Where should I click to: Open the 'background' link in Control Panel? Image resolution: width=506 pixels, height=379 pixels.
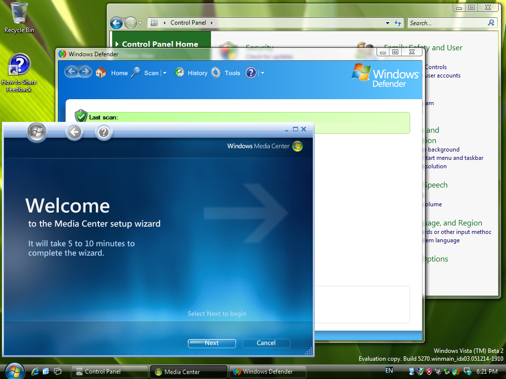coord(443,150)
